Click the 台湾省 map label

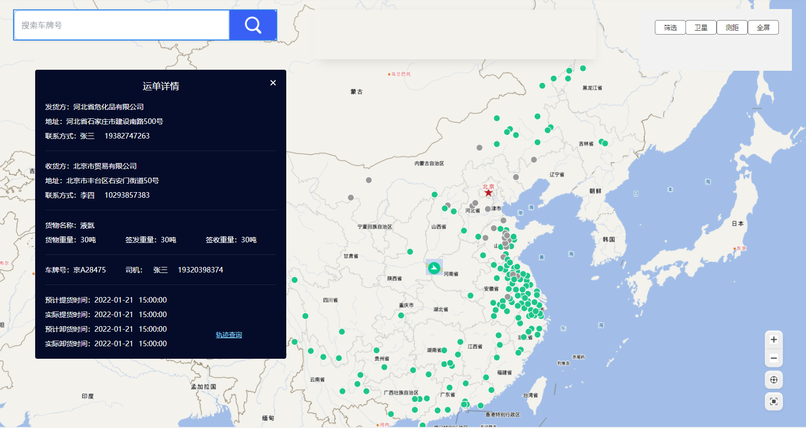[530, 395]
